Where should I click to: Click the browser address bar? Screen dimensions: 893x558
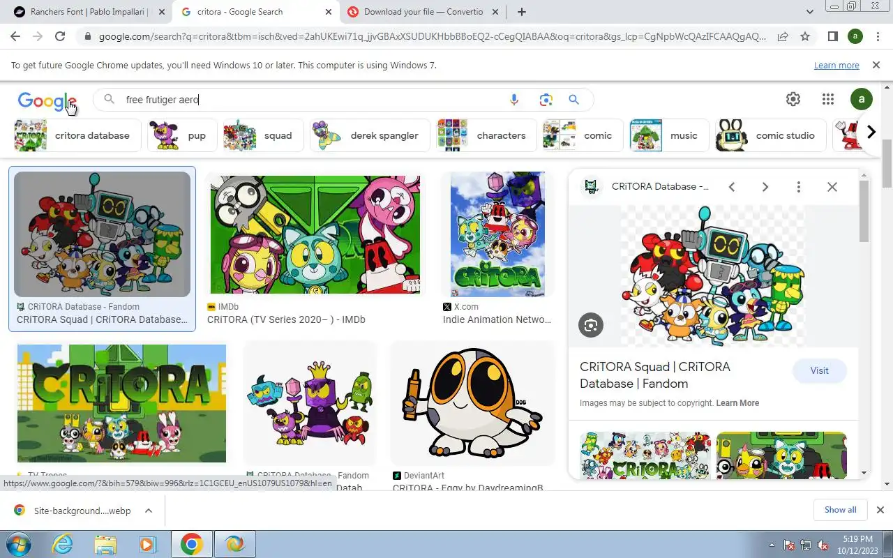point(432,36)
